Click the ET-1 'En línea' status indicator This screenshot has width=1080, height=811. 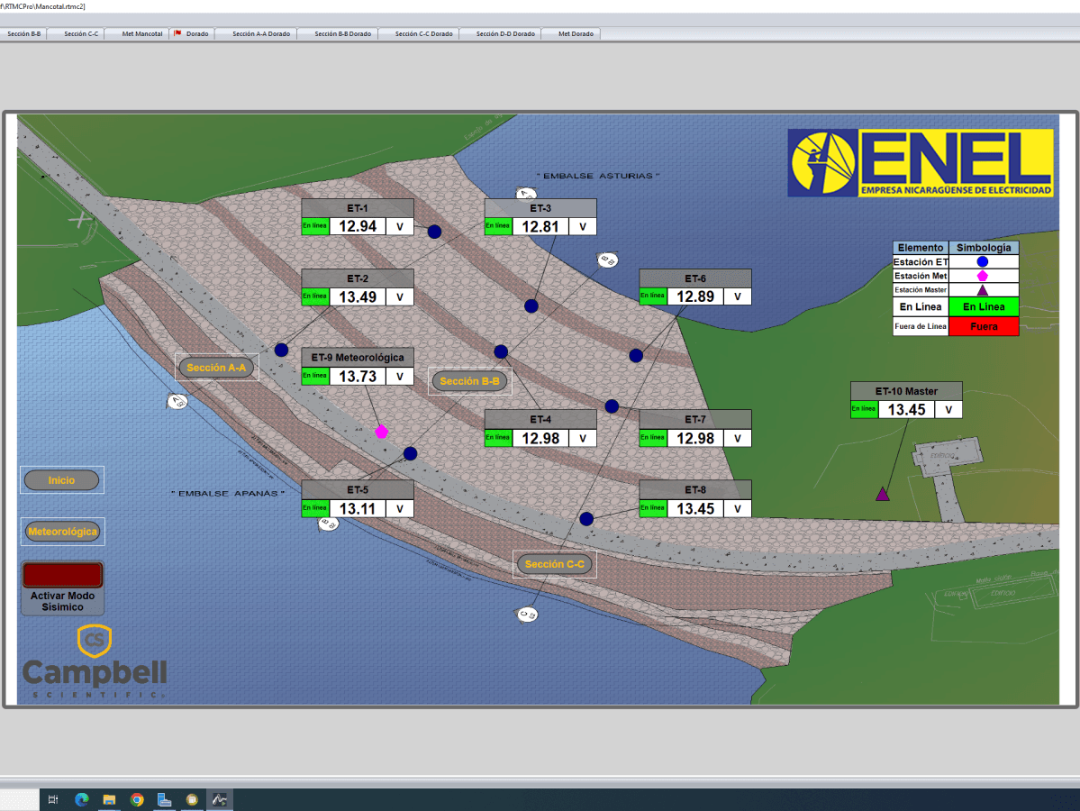[x=314, y=226]
